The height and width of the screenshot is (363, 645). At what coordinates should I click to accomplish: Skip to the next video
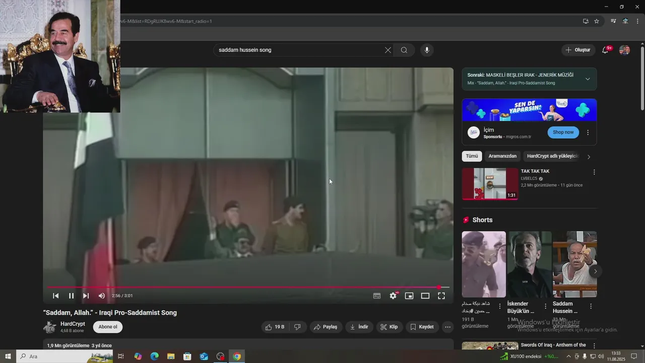(86, 296)
